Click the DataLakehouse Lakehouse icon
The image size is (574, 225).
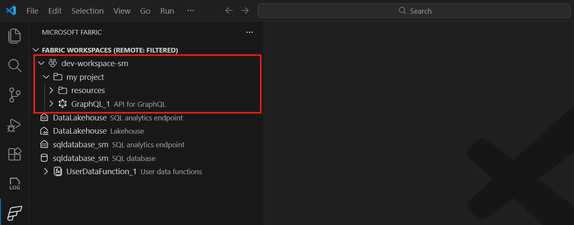coord(44,131)
